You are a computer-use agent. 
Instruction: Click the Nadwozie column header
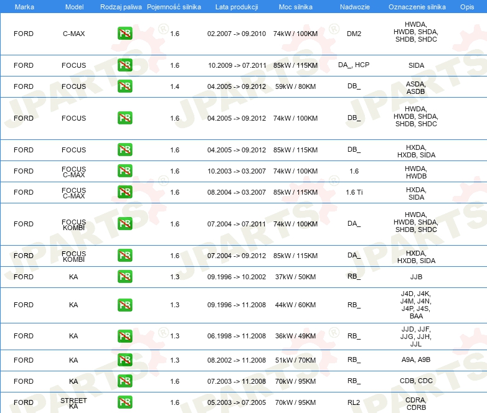point(355,7)
